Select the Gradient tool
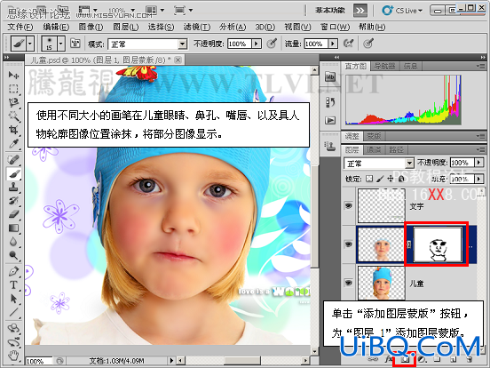The image size is (490, 368). click(13, 228)
